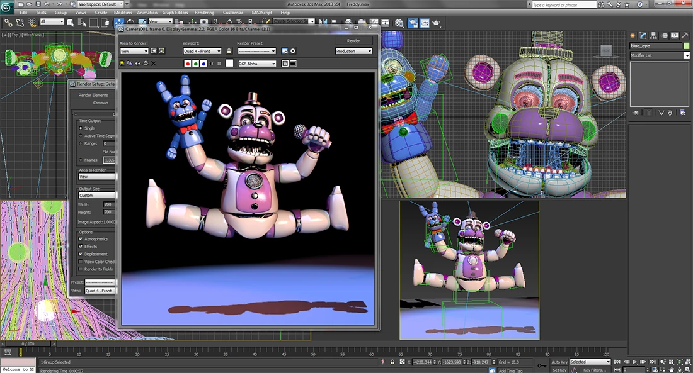Open the Production render mode dropdown

point(353,51)
